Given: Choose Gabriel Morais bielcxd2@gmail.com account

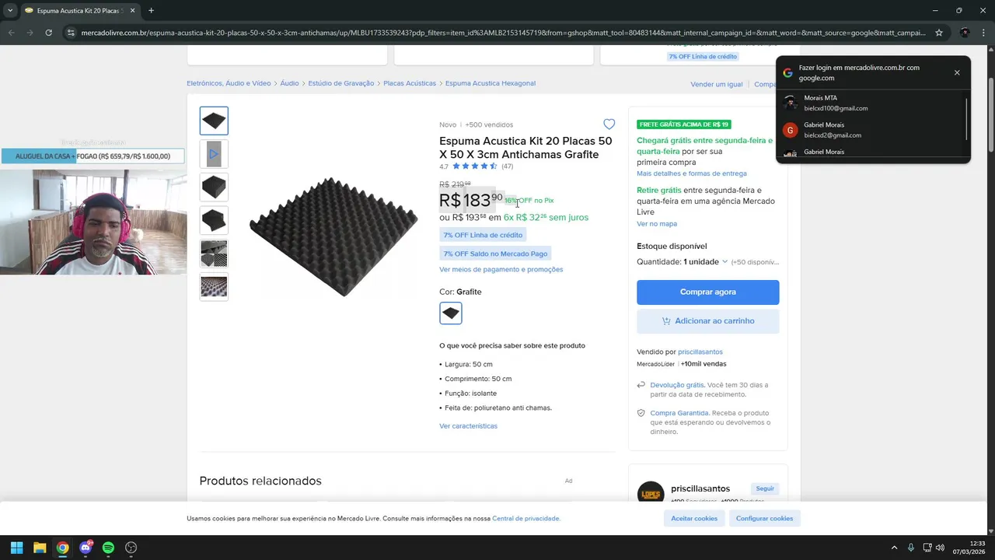Looking at the screenshot, I should coord(871,130).
